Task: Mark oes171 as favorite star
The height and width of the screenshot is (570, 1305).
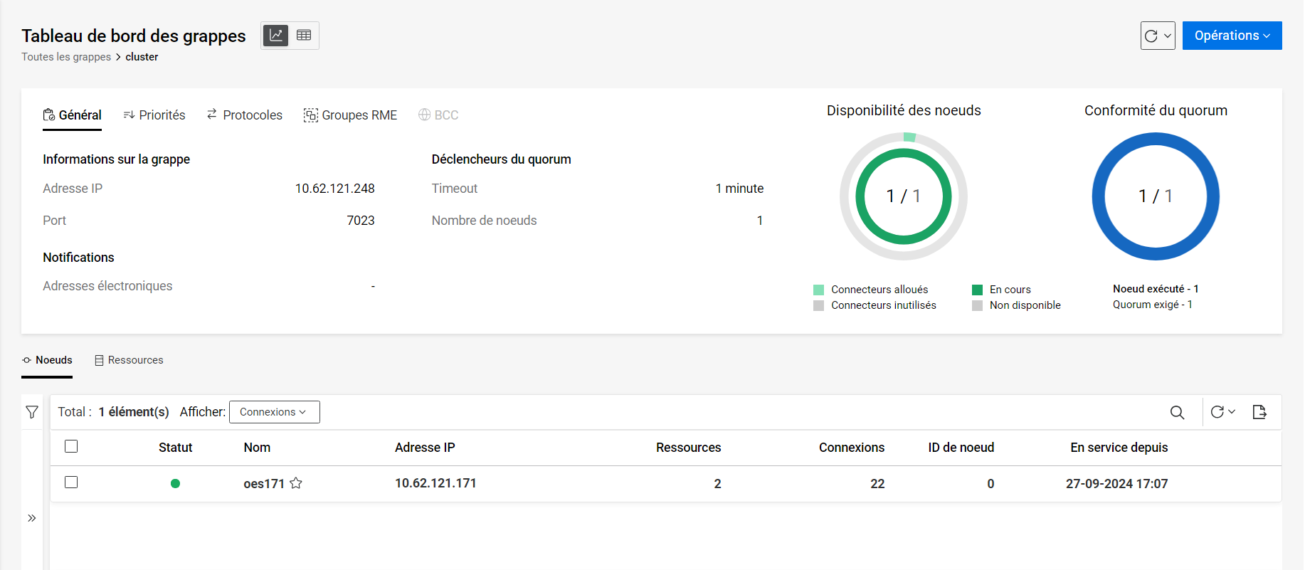Action: (296, 483)
